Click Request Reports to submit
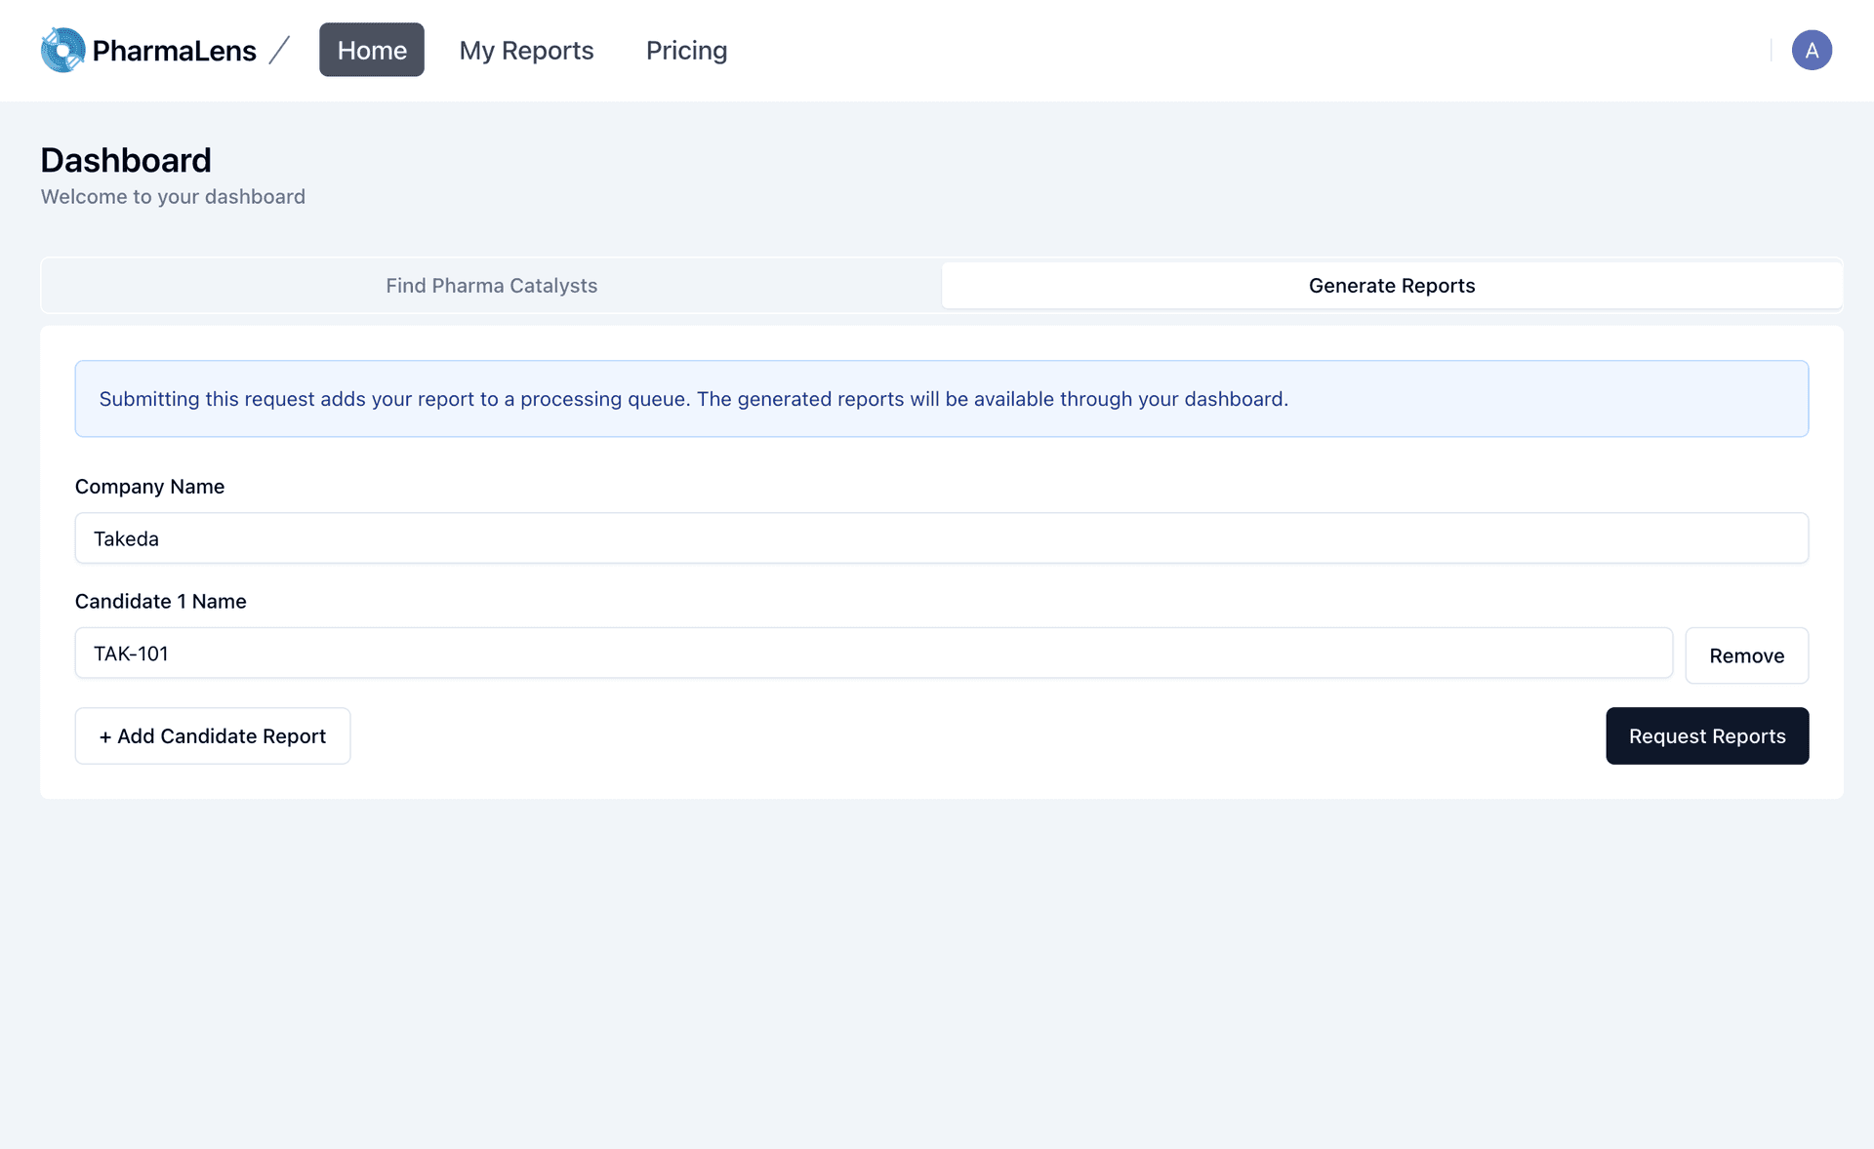This screenshot has width=1874, height=1149. click(x=1706, y=735)
